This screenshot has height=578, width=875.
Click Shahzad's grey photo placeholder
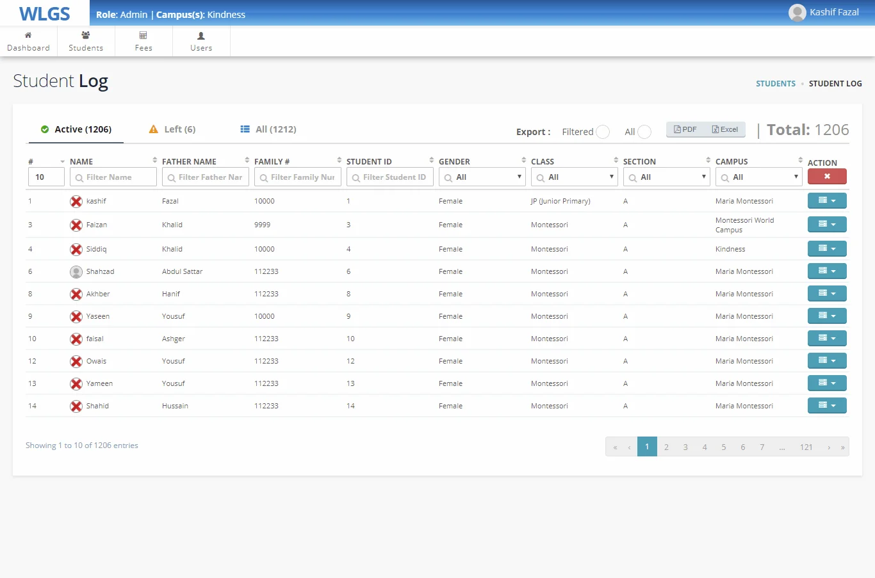[76, 272]
